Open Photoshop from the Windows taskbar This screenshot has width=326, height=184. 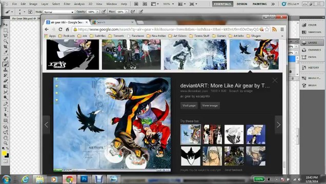pyautogui.click(x=84, y=179)
